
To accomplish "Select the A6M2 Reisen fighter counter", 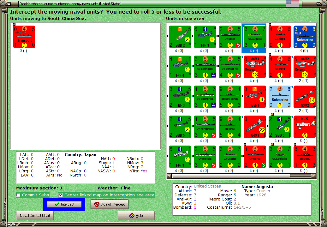I will (305, 67).
